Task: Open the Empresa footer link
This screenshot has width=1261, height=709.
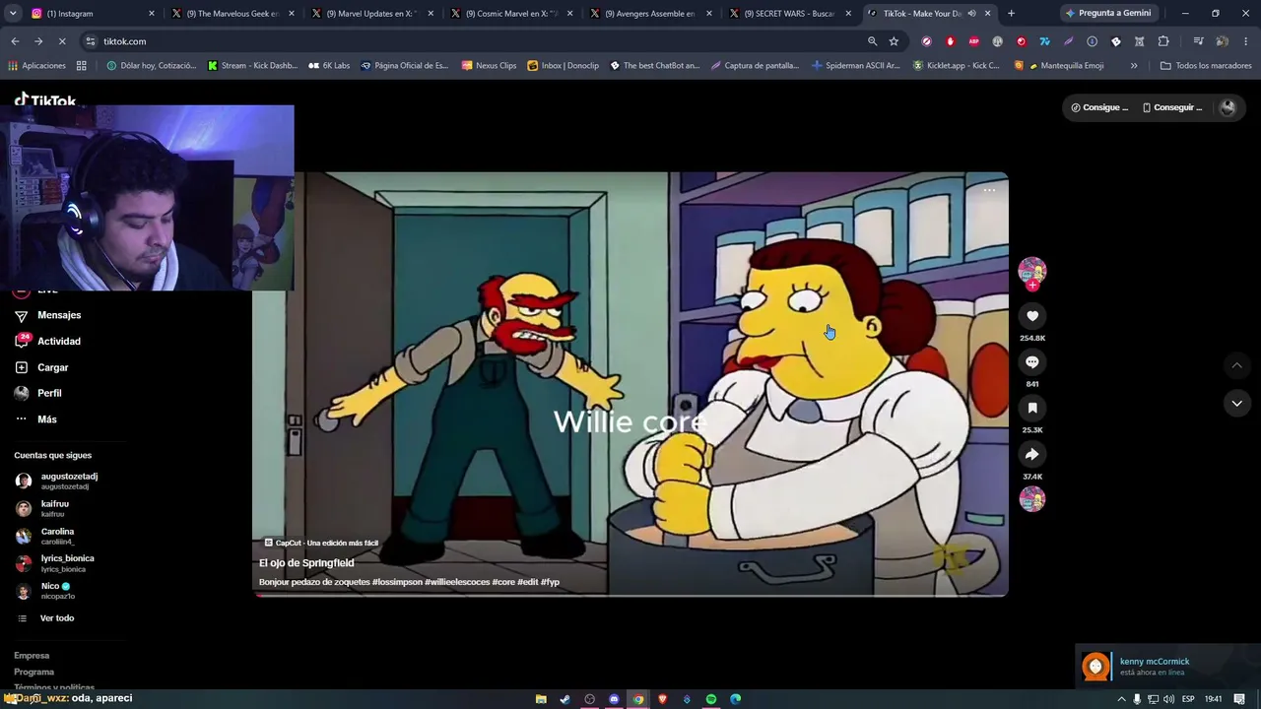Action: [x=32, y=656]
